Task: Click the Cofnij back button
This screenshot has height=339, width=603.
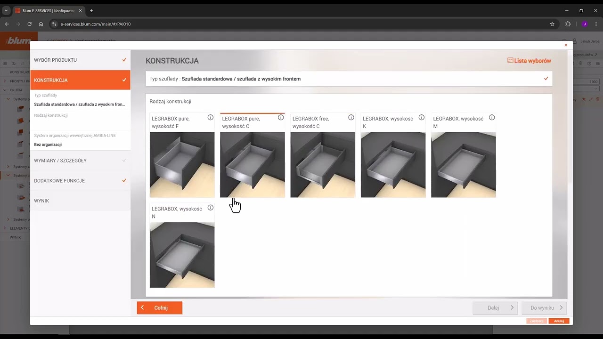Action: tap(160, 308)
